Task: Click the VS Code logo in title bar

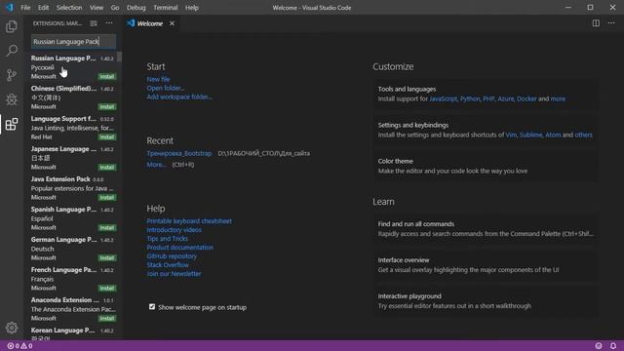Action: 9,8
